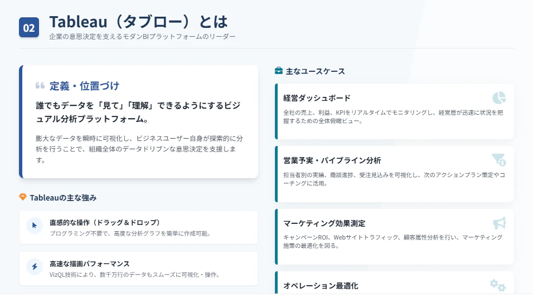Click the 営業予実・パイプライン分析 card title
Image resolution: width=533 pixels, height=298 pixels.
[332, 160]
